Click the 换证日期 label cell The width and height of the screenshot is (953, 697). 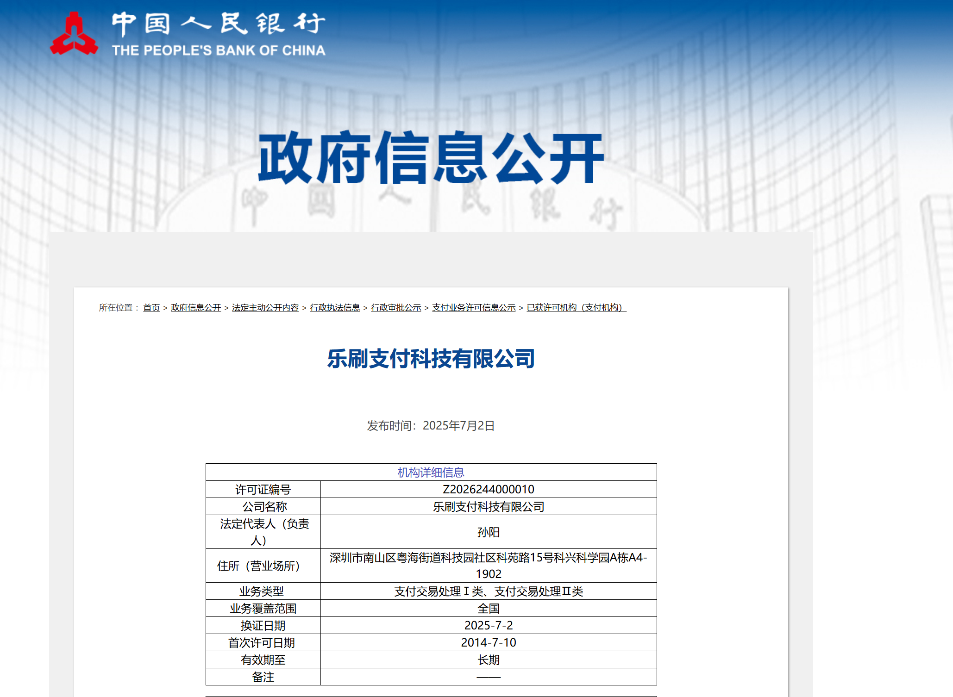point(263,625)
